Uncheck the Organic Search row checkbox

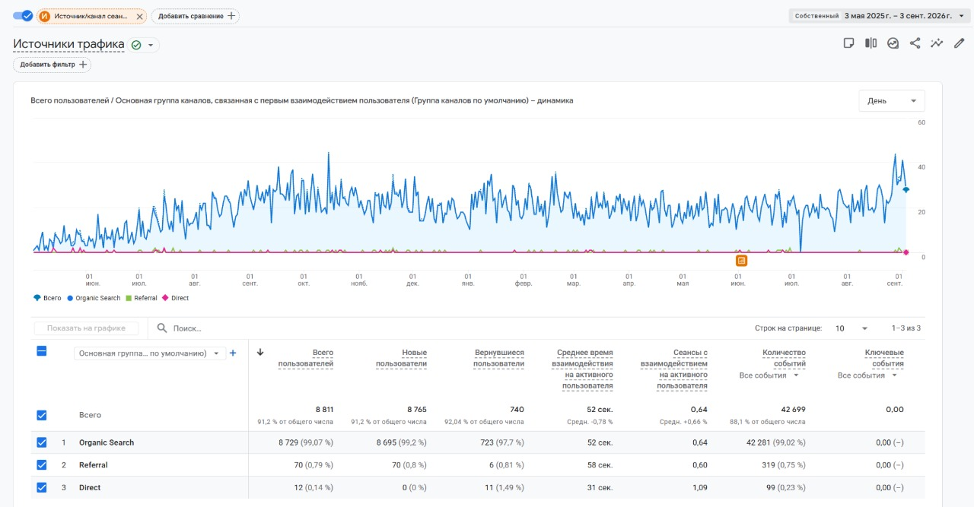pos(42,442)
